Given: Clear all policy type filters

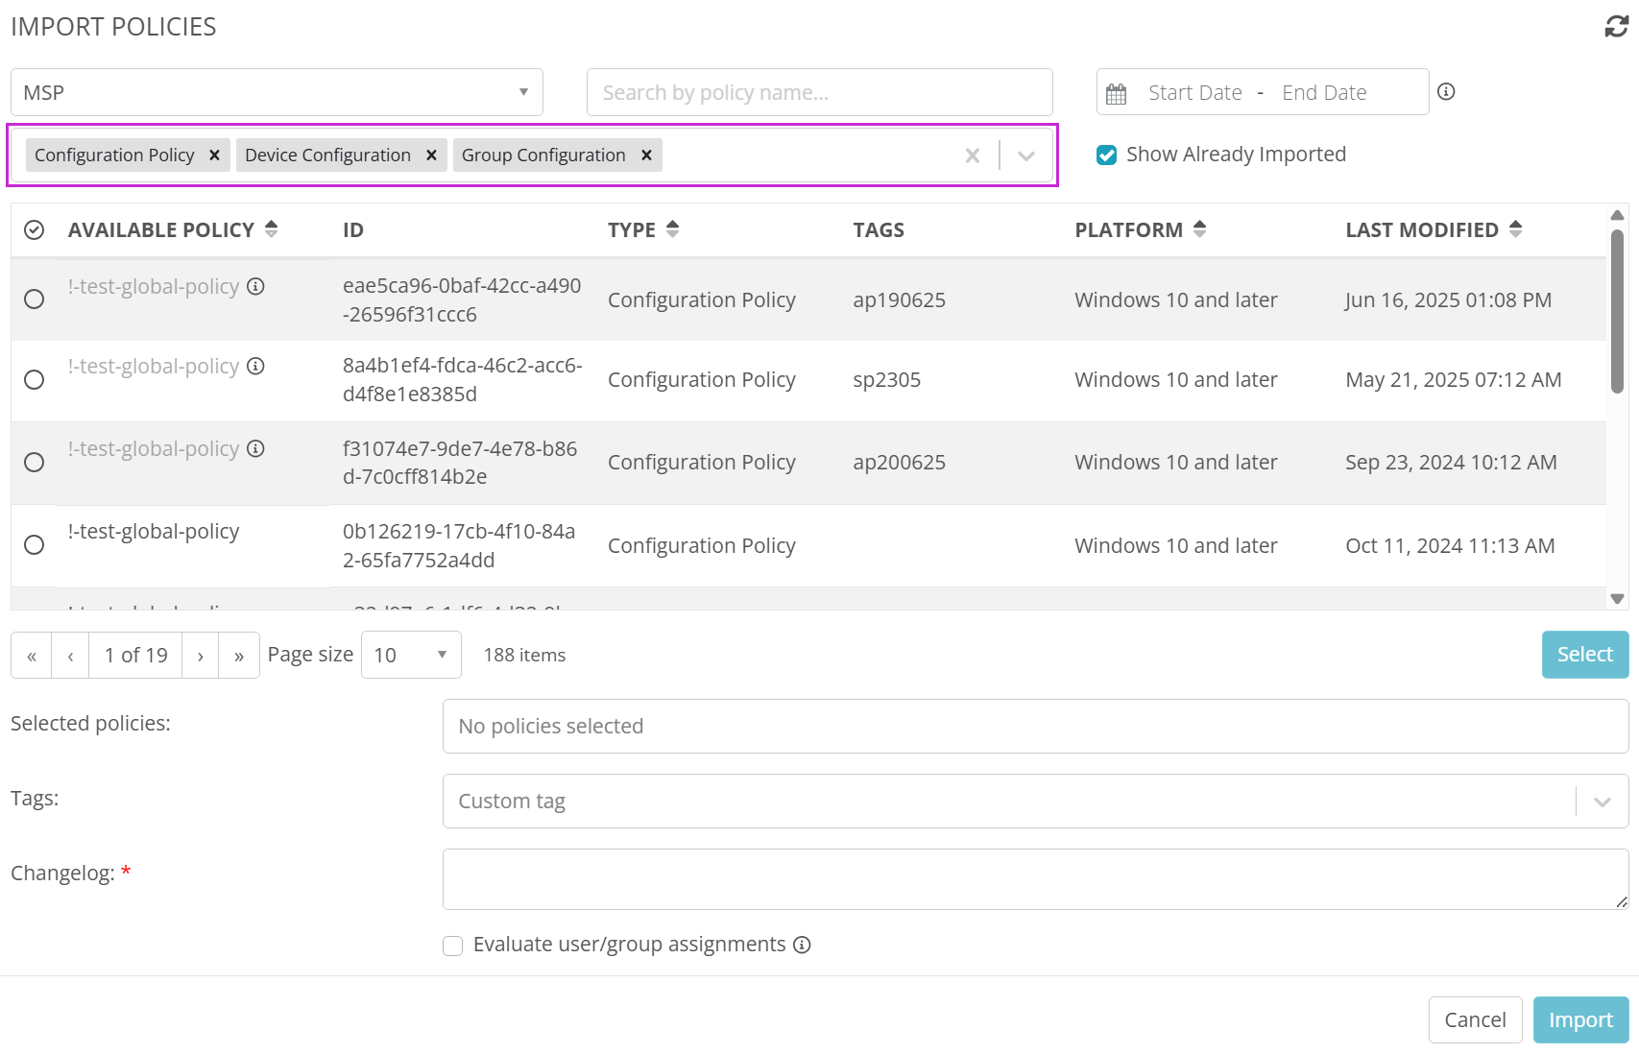Looking at the screenshot, I should pos(973,156).
